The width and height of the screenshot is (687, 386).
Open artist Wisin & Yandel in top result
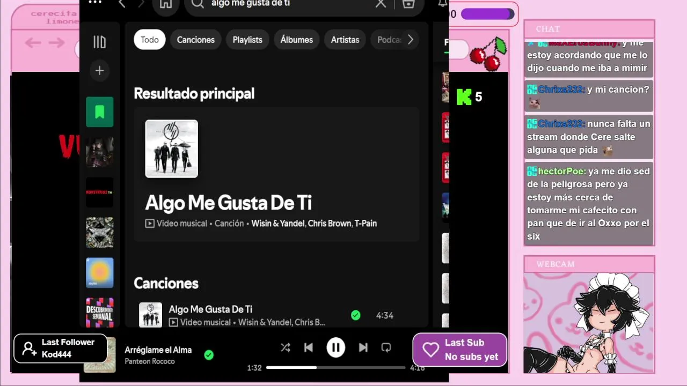pos(277,224)
